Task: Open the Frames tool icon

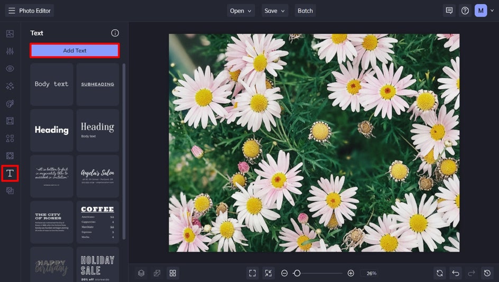Action: (x=10, y=121)
